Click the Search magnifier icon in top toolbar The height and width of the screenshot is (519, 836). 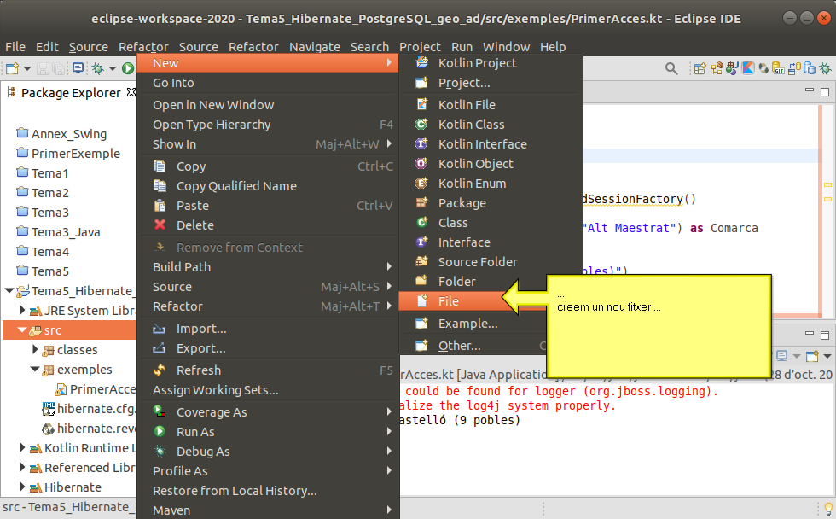click(672, 68)
